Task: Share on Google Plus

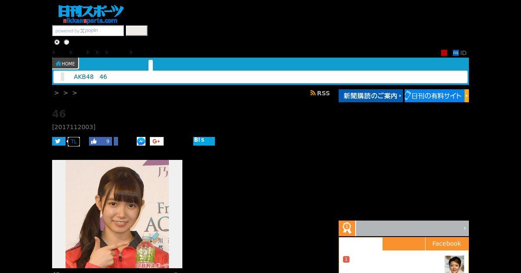Action: (x=157, y=141)
